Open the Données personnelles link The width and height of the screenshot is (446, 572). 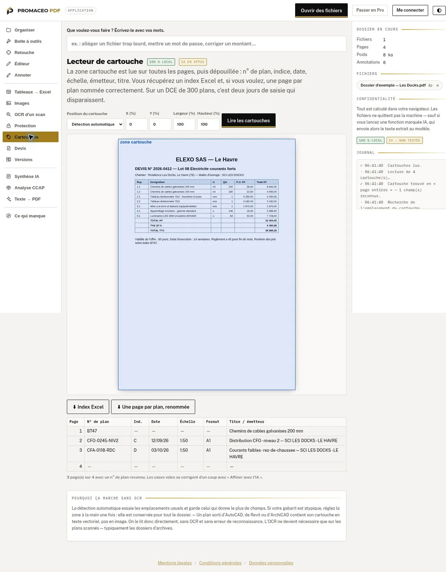click(x=271, y=563)
